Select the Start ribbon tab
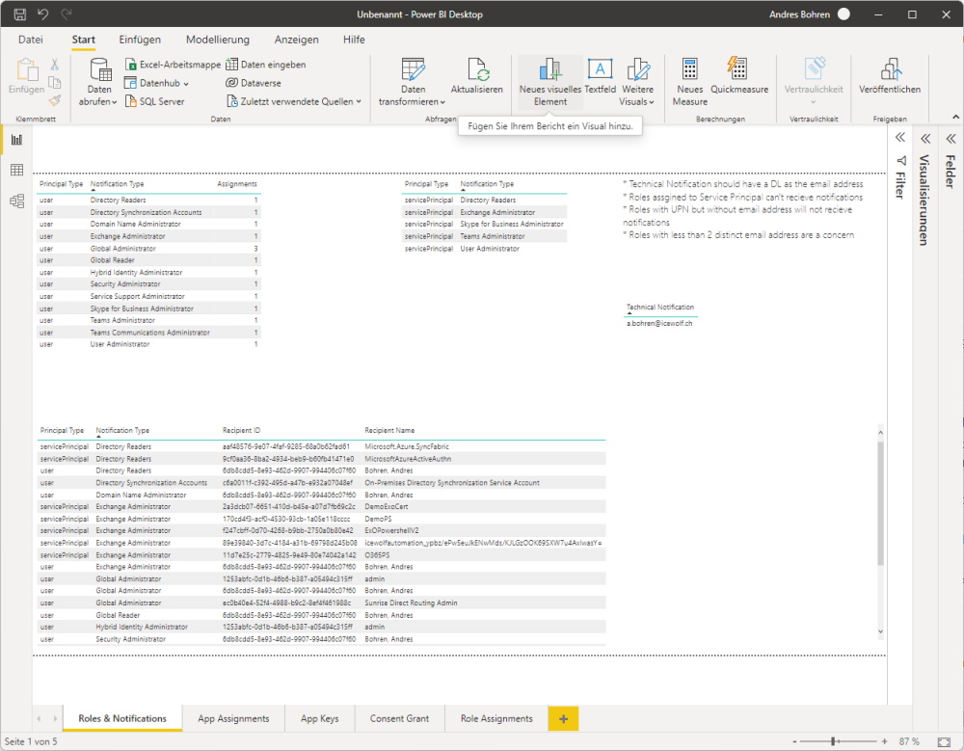 point(84,40)
